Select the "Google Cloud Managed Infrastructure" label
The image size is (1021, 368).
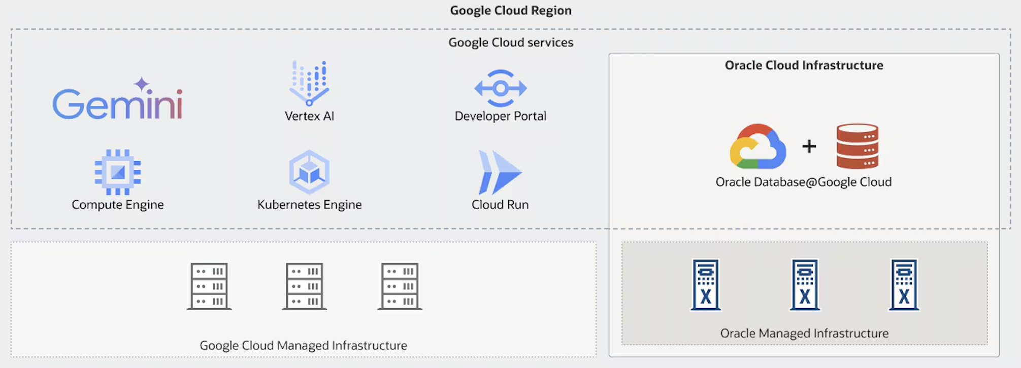pyautogui.click(x=304, y=346)
